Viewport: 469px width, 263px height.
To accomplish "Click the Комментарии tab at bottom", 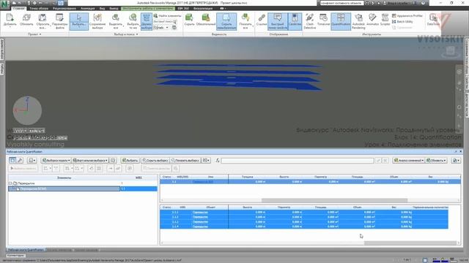I will (16, 256).
